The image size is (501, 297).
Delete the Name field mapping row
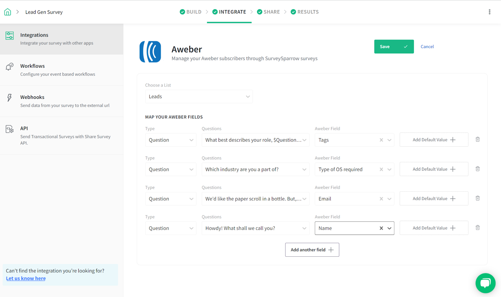coord(478,228)
